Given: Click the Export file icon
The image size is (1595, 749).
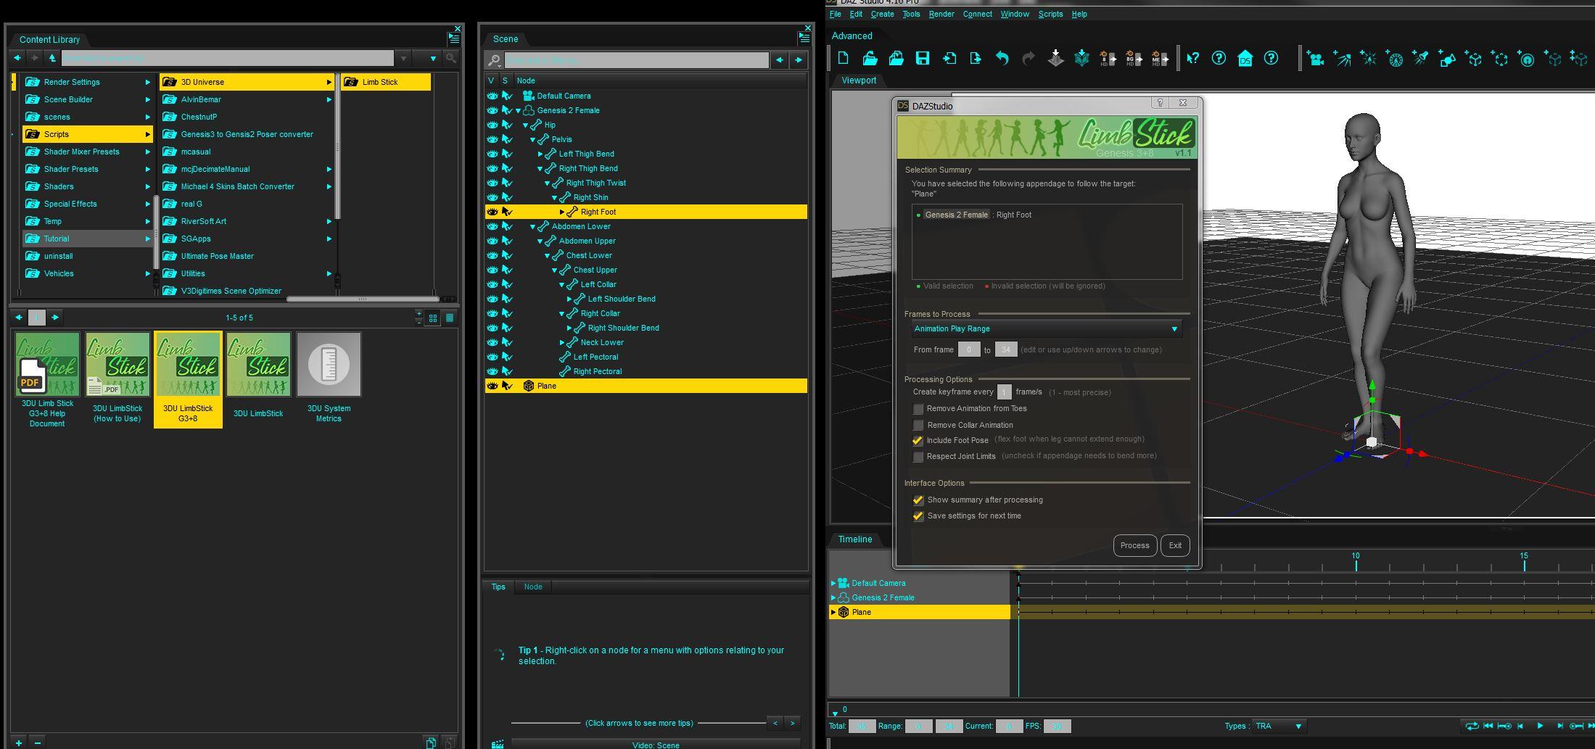Looking at the screenshot, I should coord(976,58).
